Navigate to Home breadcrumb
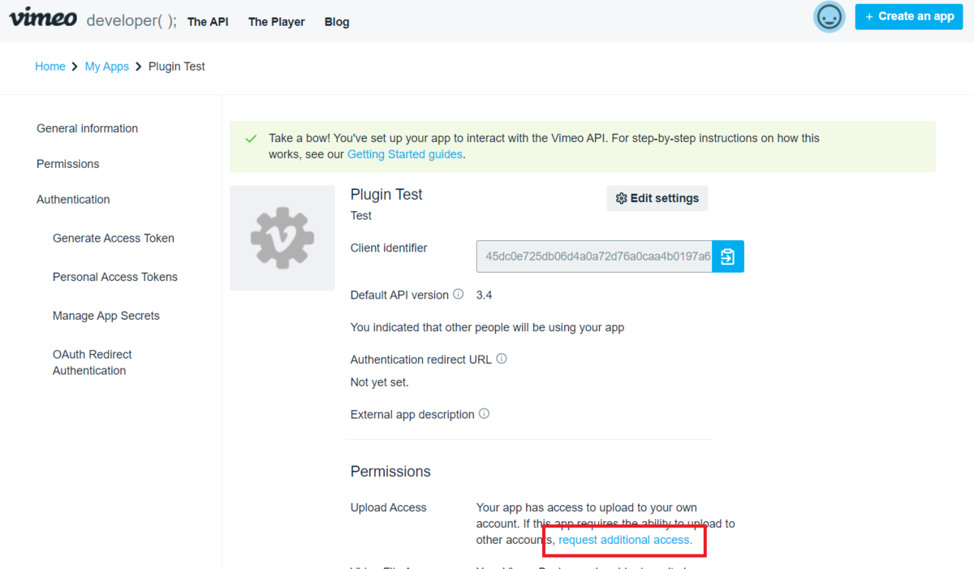 50,67
